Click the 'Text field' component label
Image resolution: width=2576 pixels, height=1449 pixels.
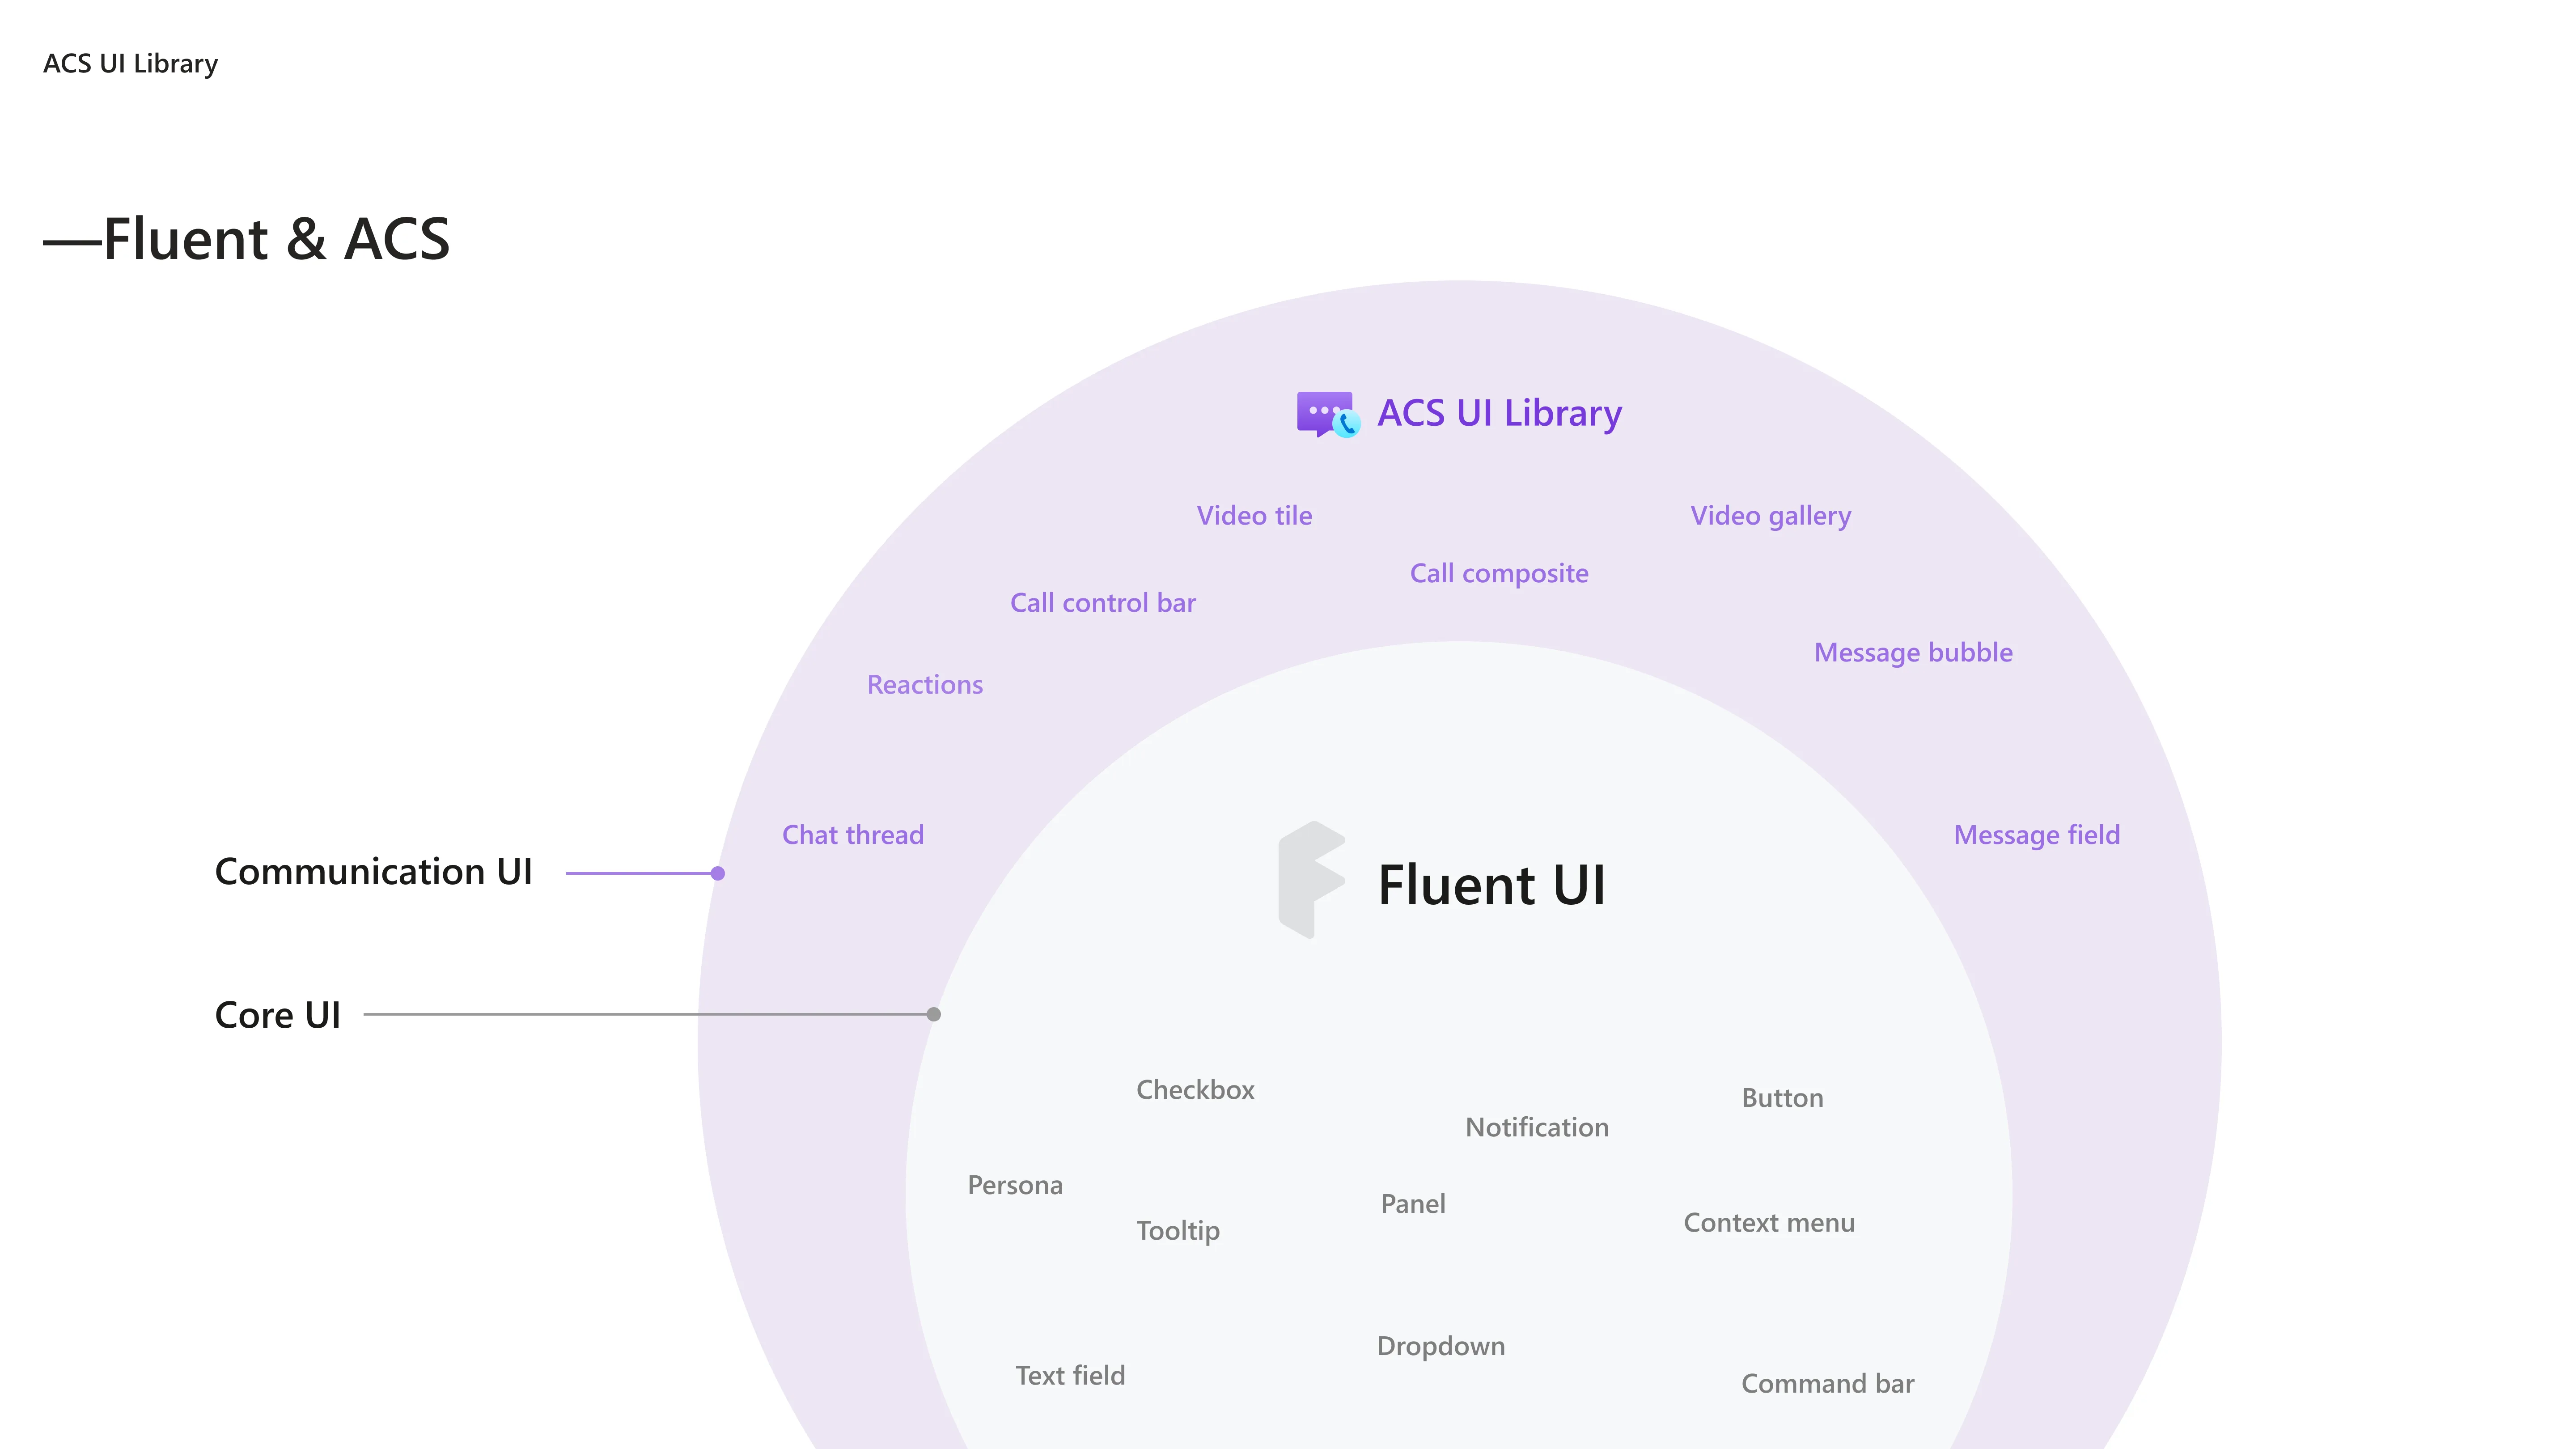coord(1070,1376)
